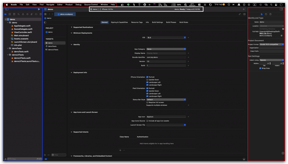
Task: Show the History inspector clock icon
Action: 266,14
